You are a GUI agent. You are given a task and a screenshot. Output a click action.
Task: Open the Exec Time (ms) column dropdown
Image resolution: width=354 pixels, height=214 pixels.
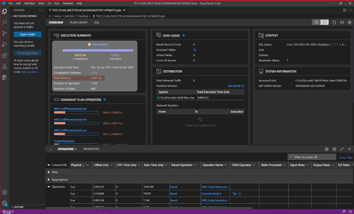pyautogui.click(x=166, y=165)
